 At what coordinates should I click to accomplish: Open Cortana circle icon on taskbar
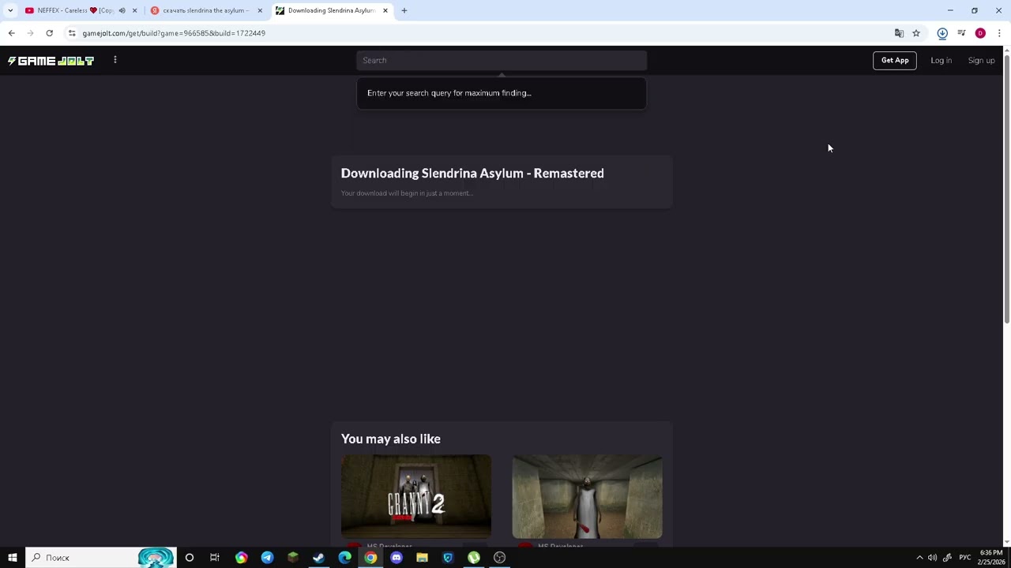click(x=190, y=558)
